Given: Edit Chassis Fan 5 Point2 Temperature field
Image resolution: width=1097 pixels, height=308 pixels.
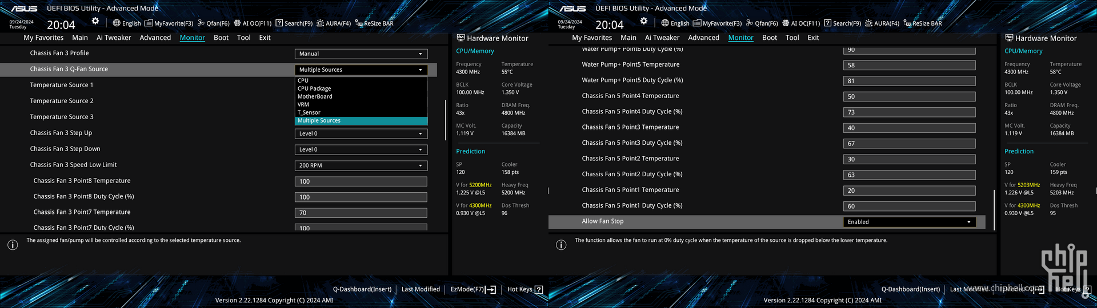Looking at the screenshot, I should point(910,159).
